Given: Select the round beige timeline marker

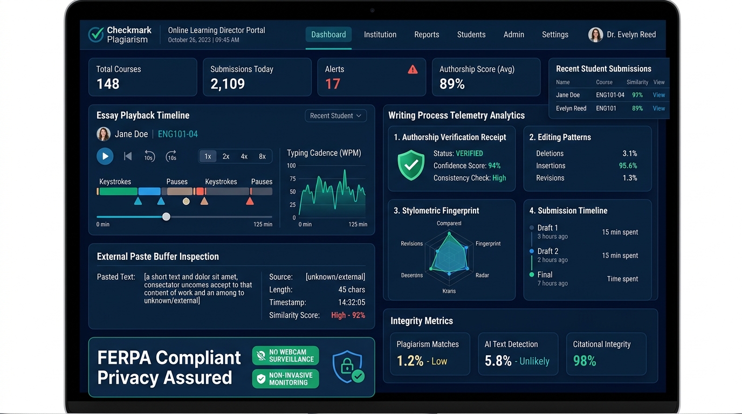Looking at the screenshot, I should (x=186, y=201).
